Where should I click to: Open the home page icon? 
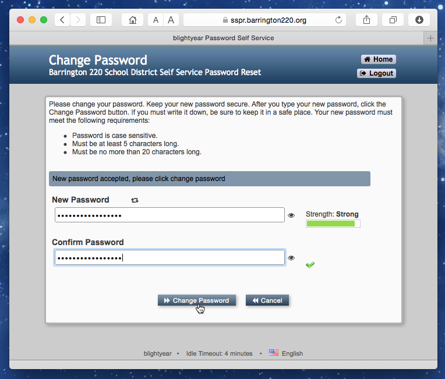133,20
